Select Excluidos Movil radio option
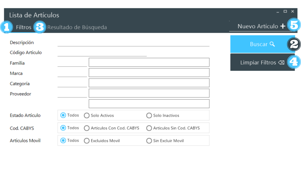 (x=87, y=141)
